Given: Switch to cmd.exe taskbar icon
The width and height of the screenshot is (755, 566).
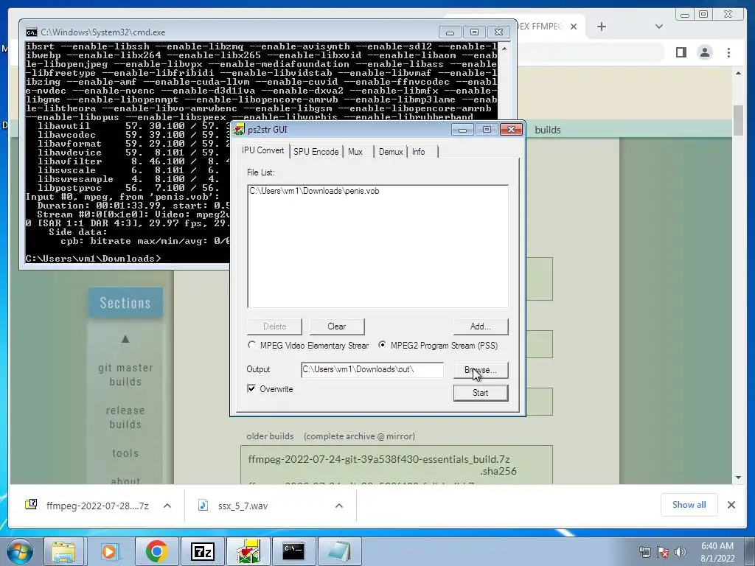Looking at the screenshot, I should tap(293, 551).
